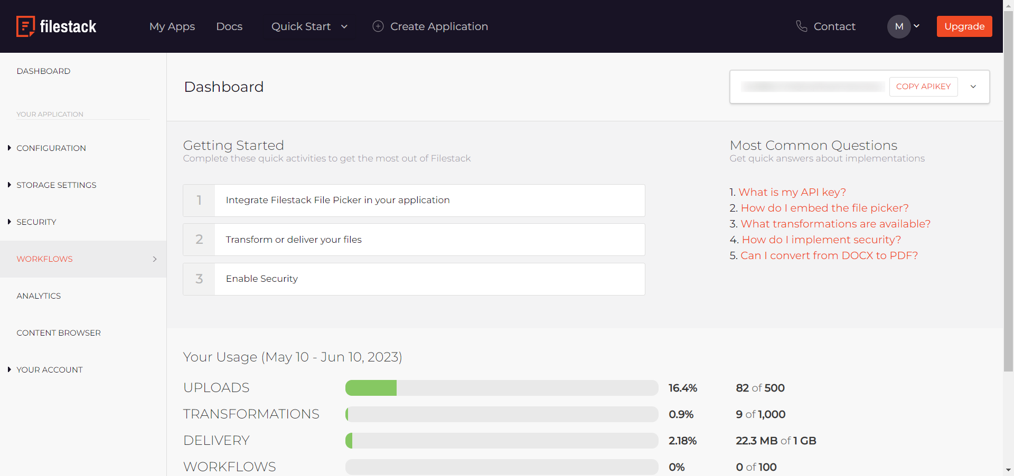Go to the Docs page
The height and width of the screenshot is (476, 1014).
click(x=229, y=26)
